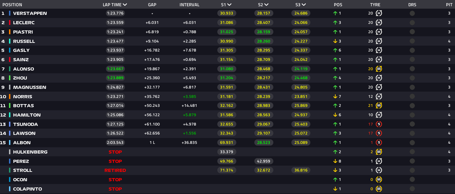This screenshot has height=194, width=455.
Task: Click Bottas's medium tyre icon
Action: [379, 105]
